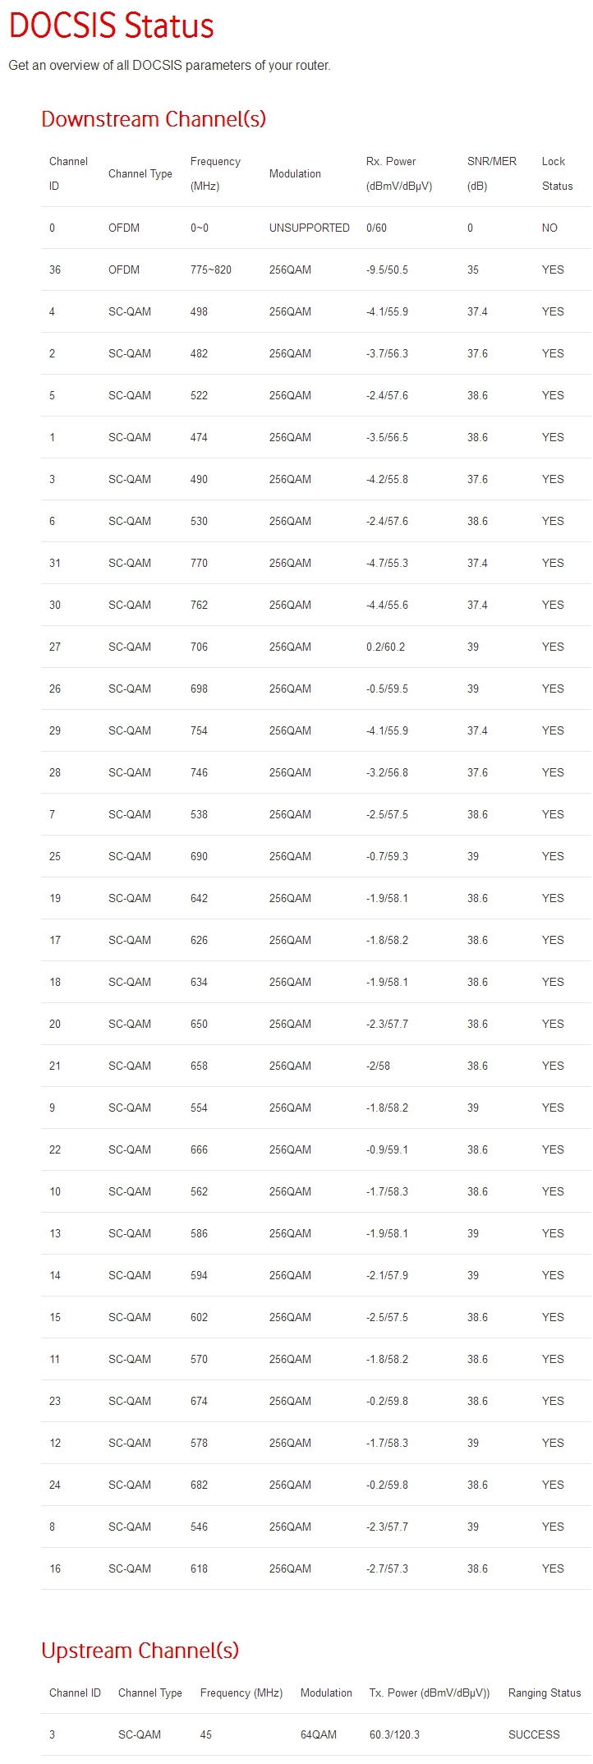593x1764 pixels.
Task: Select the -9.5/50.5 Rx power cell
Action: coord(387,269)
